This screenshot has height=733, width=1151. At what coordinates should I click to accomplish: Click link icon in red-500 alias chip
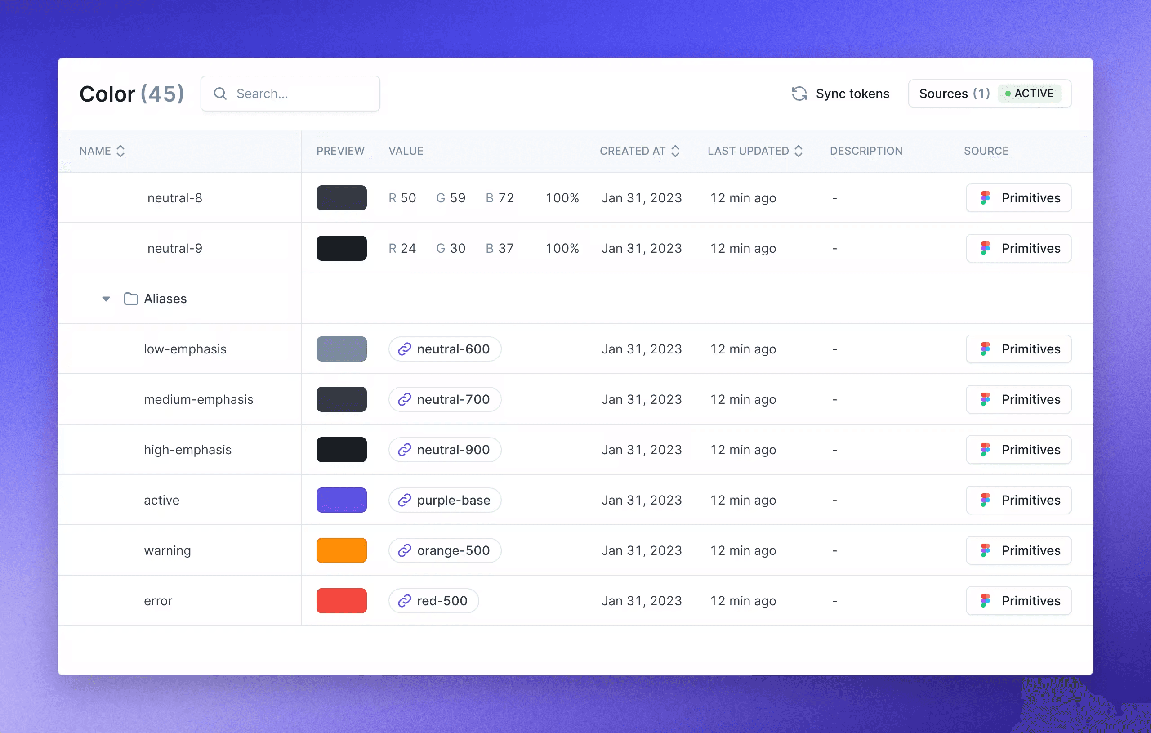pyautogui.click(x=404, y=600)
